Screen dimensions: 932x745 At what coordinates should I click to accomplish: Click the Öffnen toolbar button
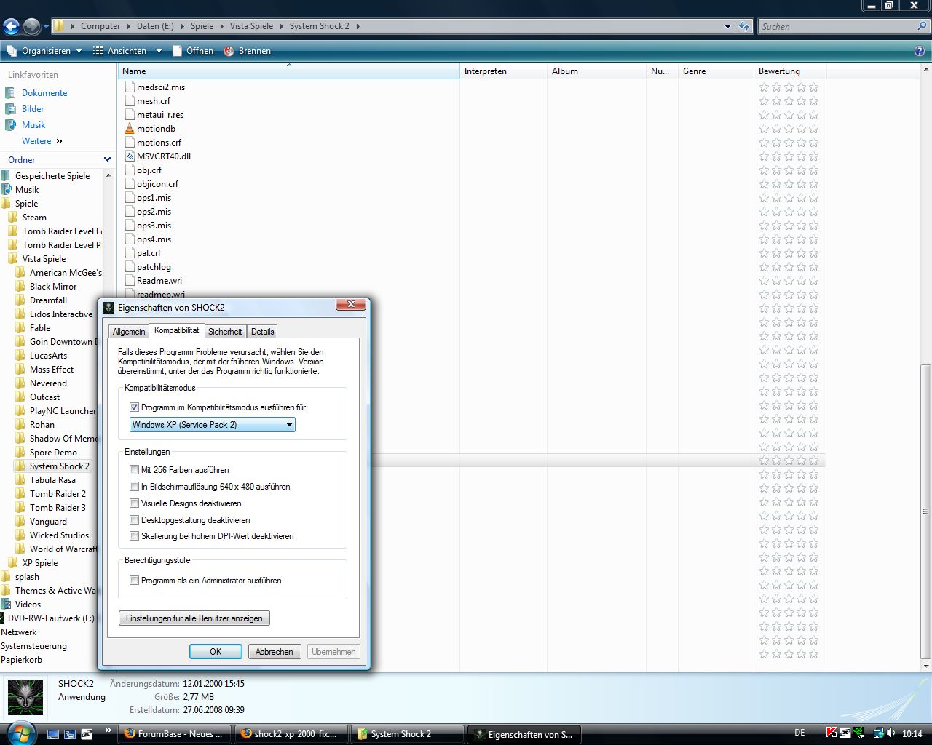pos(193,51)
